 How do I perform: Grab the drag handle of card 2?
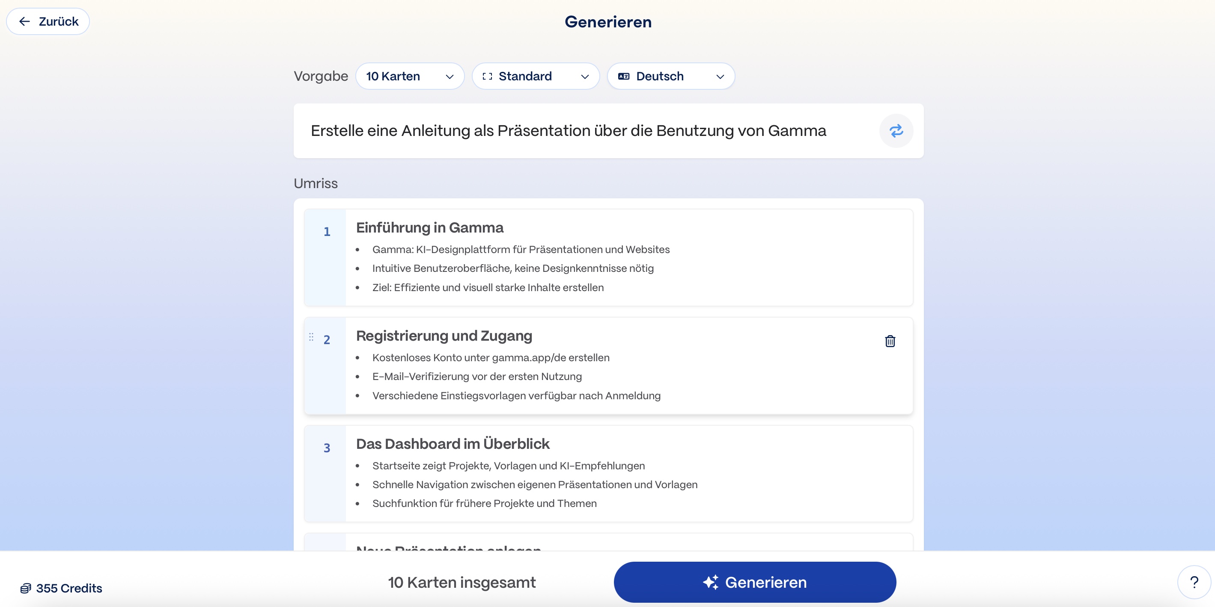(x=311, y=337)
